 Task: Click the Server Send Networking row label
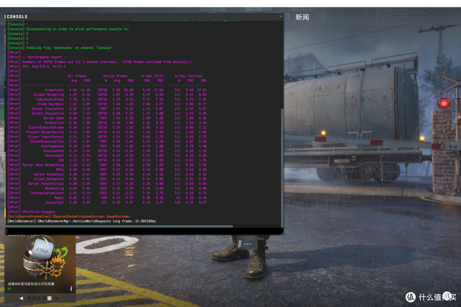pos(43,165)
